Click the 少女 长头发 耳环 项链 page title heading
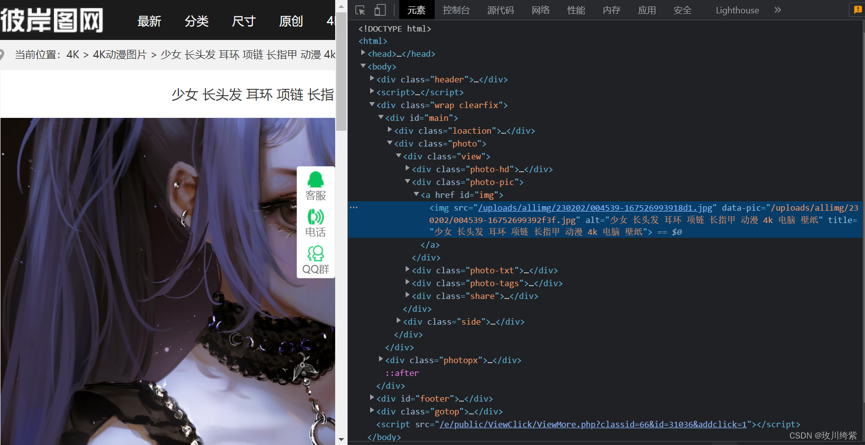The image size is (865, 445). point(253,94)
